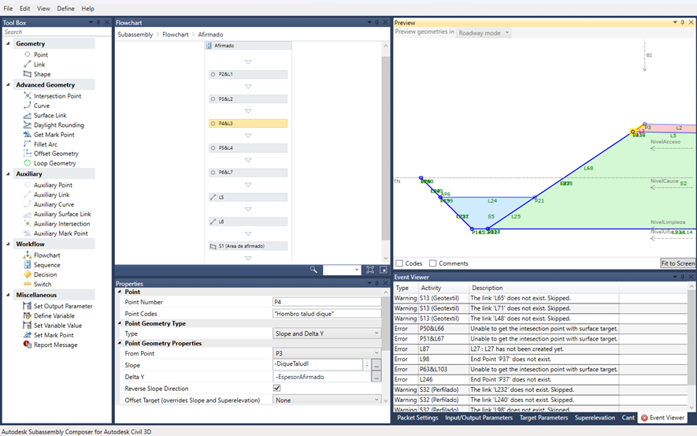Screen dimensions: 697x436
Task: Choose the Set Mark Point tool
Action: coord(54,335)
